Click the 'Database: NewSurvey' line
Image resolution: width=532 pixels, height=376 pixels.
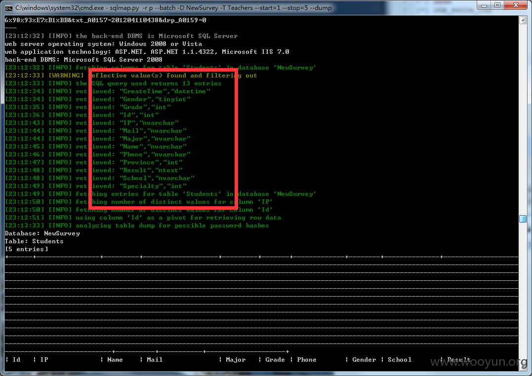tap(42, 233)
